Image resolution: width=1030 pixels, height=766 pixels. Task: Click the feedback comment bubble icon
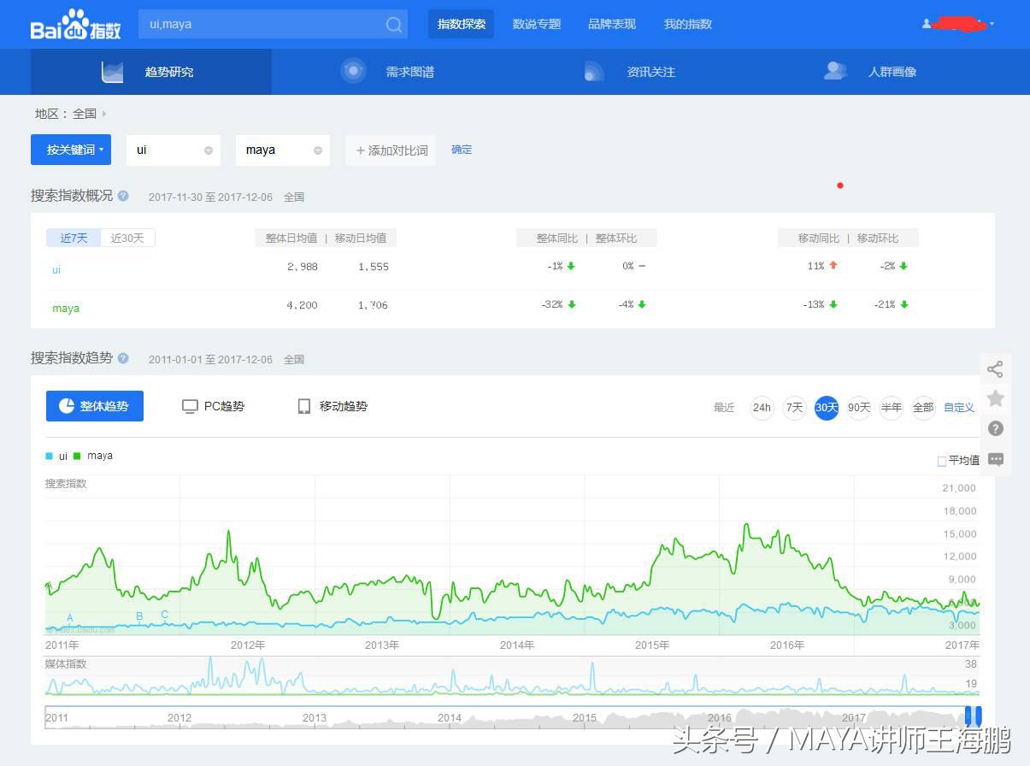pos(994,459)
